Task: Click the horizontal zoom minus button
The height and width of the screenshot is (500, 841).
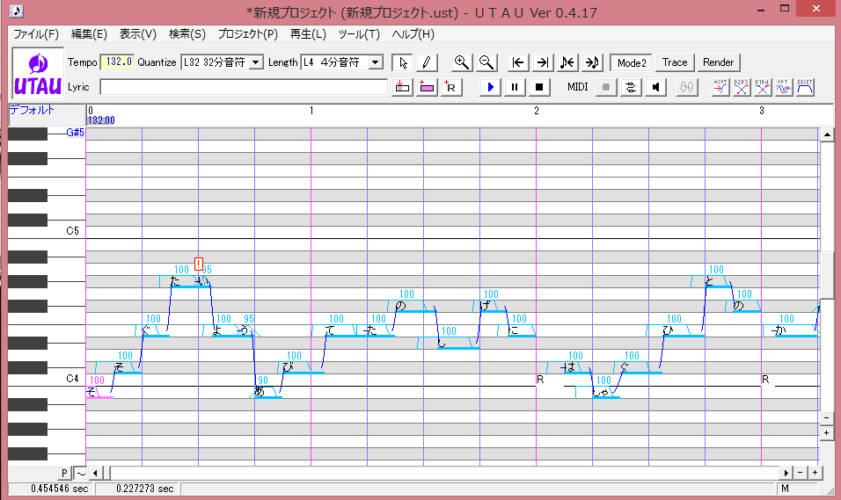Action: tap(801, 473)
